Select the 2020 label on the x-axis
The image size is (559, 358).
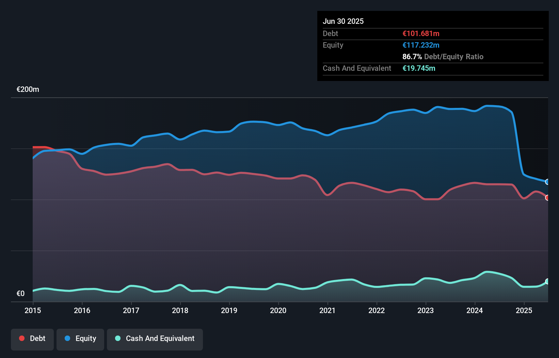pos(278,310)
